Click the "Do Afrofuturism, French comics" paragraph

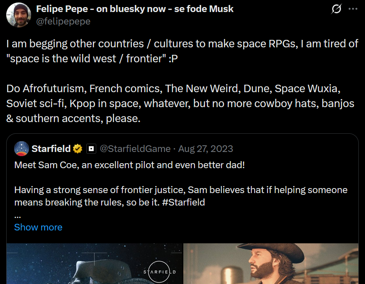[x=180, y=104]
